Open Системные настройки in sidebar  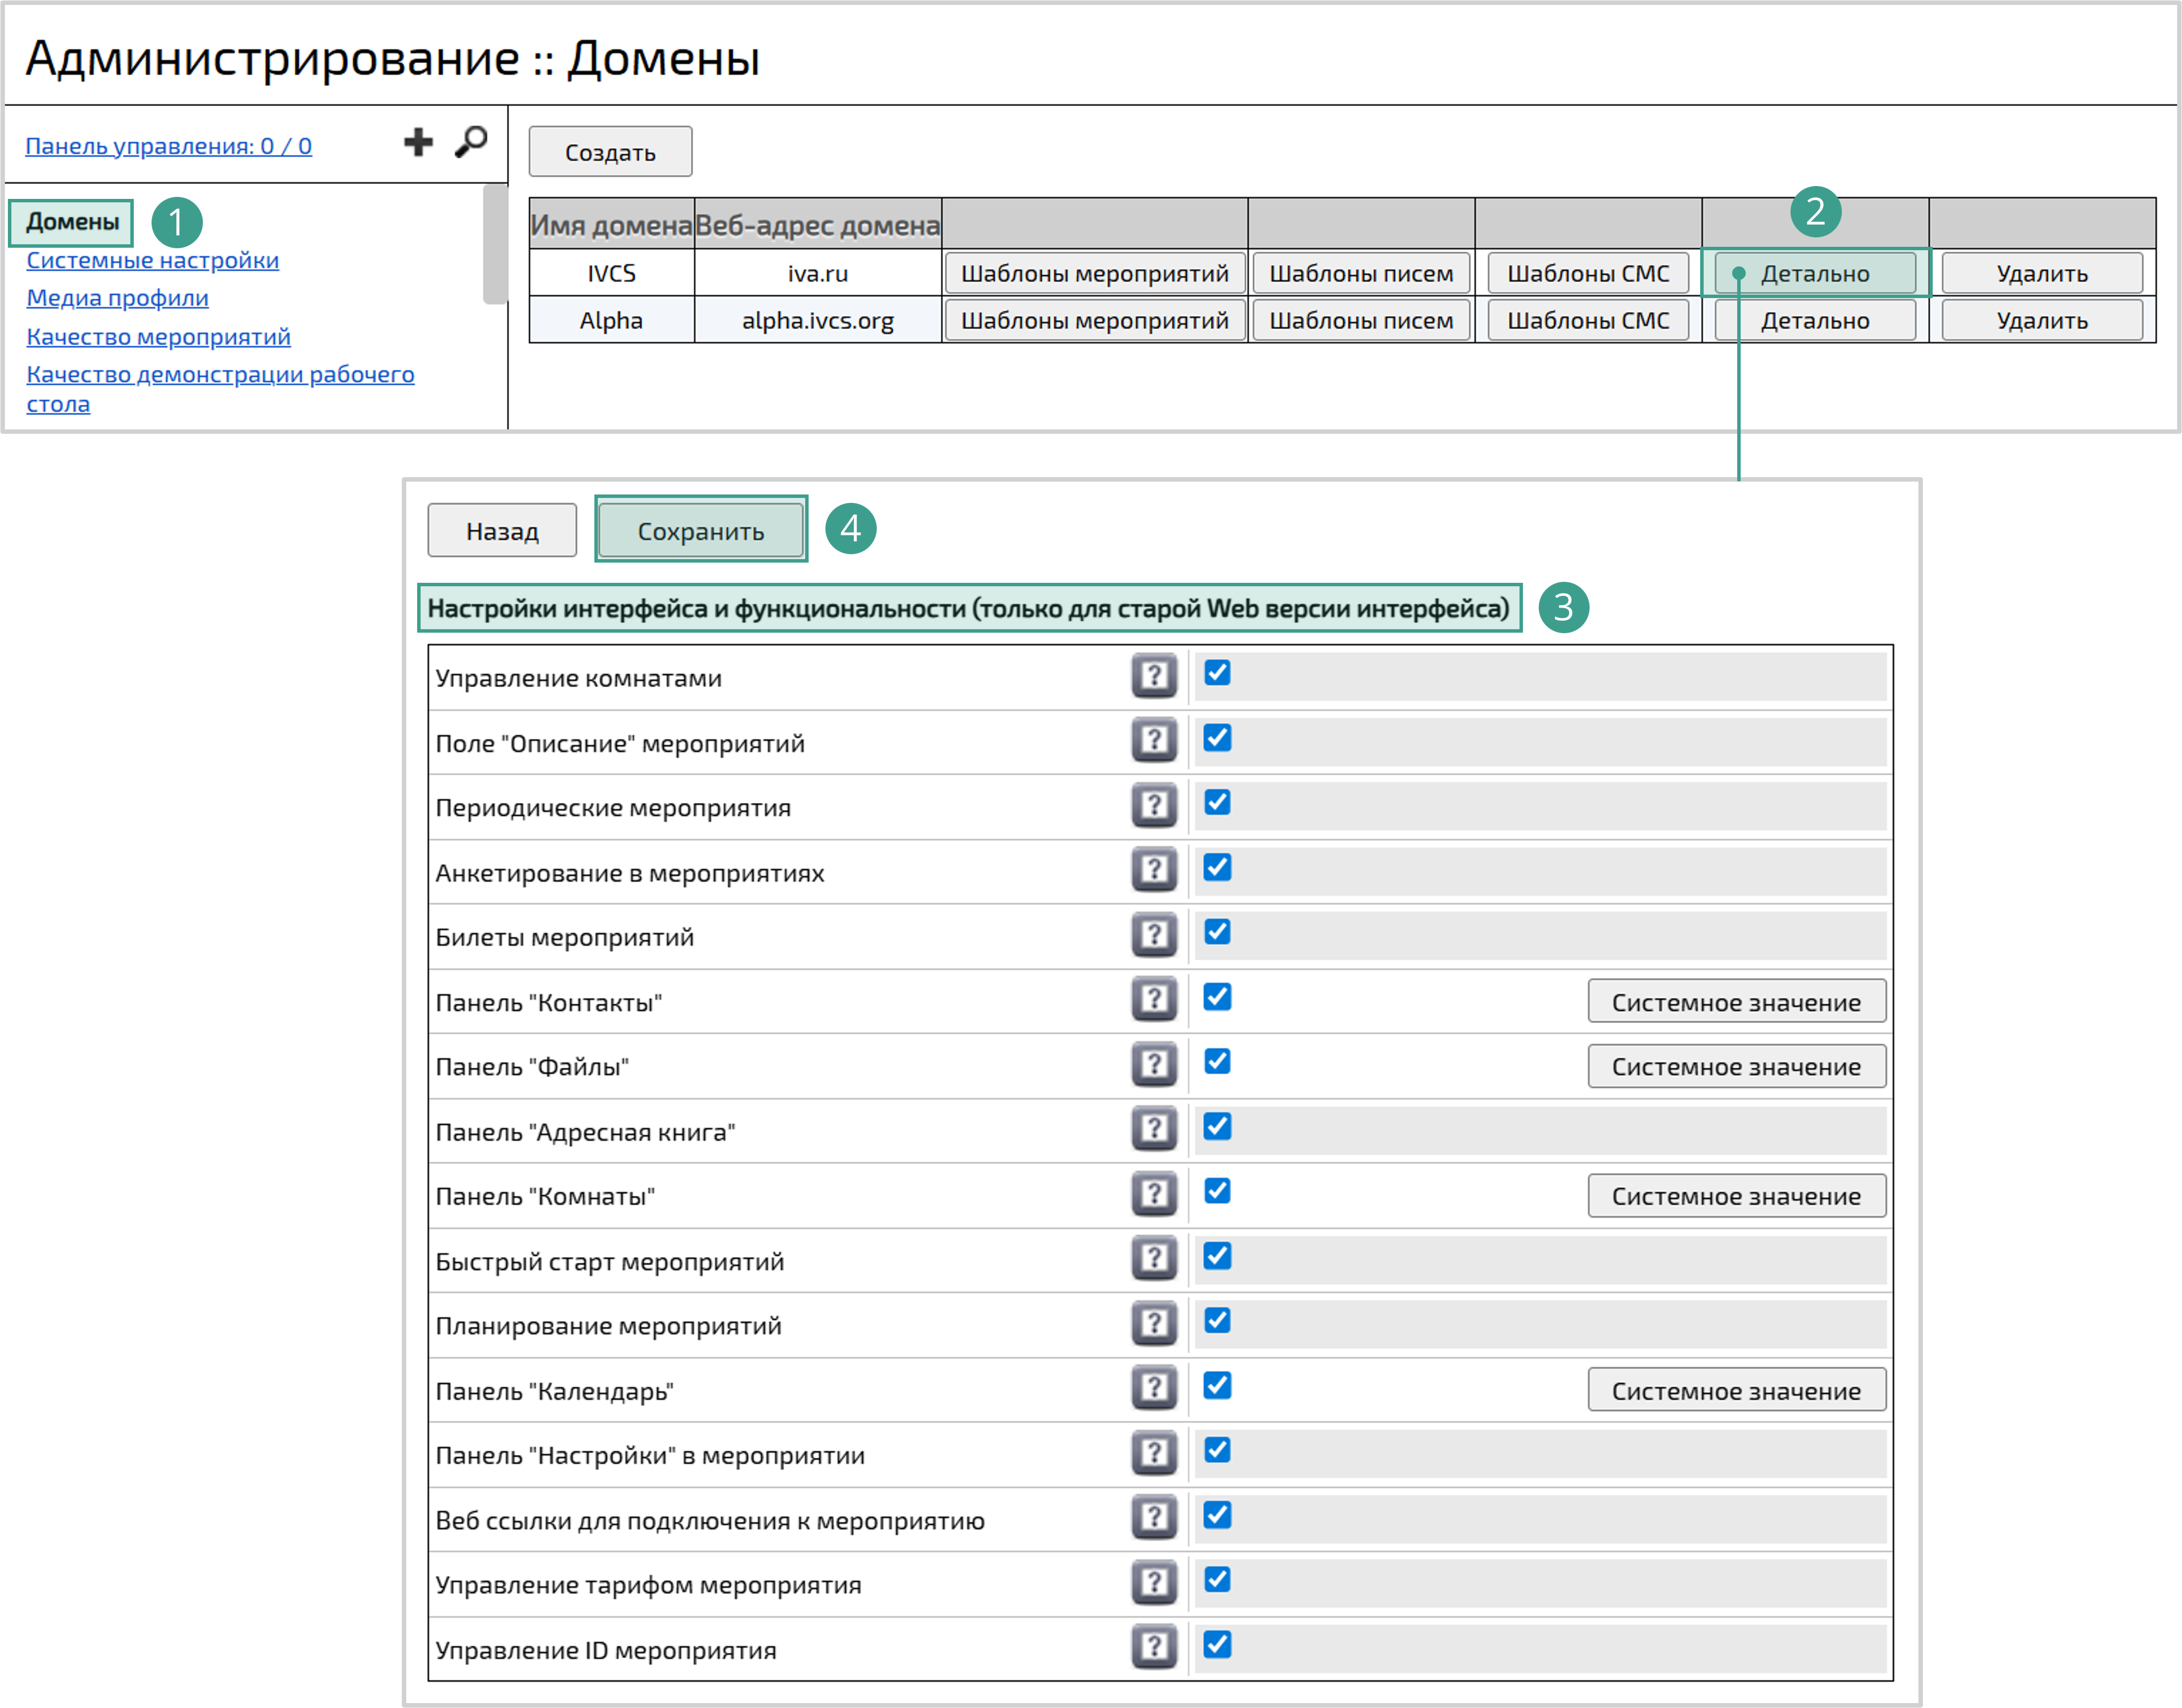[152, 260]
